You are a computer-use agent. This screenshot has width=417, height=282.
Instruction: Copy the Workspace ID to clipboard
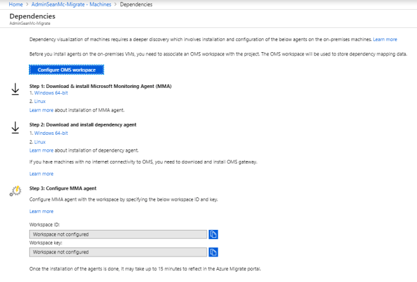pyautogui.click(x=213, y=234)
